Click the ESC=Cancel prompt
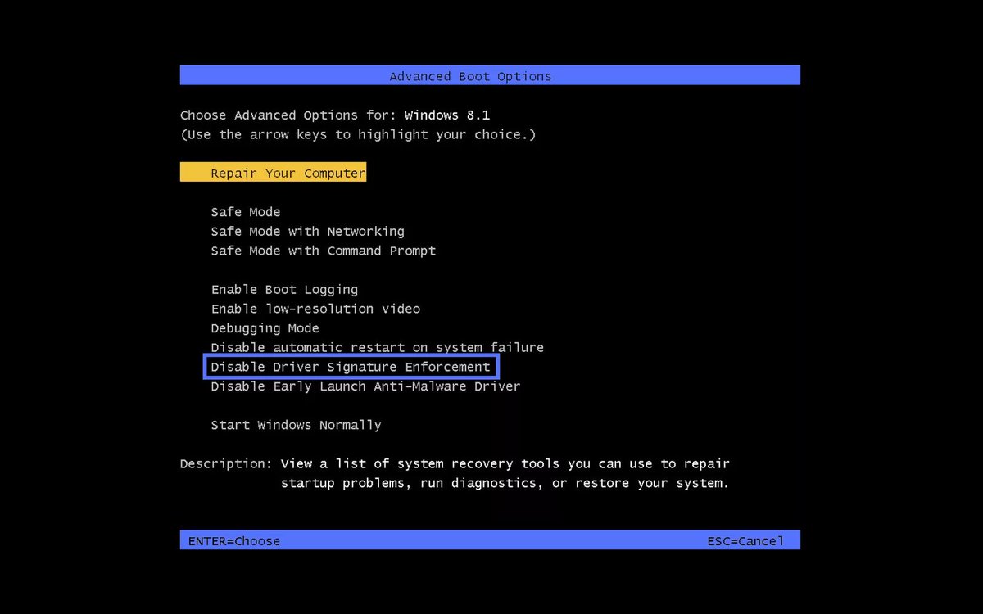 point(746,540)
